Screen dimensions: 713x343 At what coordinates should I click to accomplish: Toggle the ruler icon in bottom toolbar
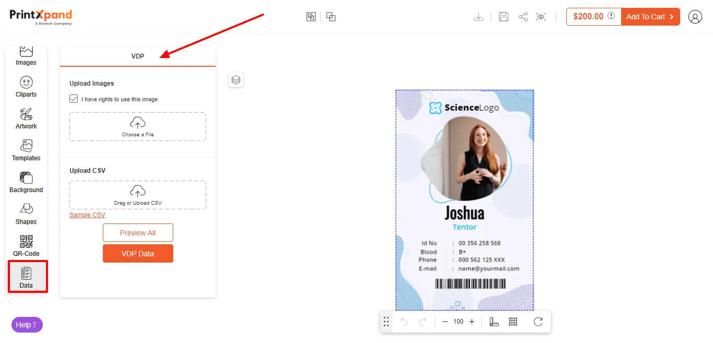[494, 322]
